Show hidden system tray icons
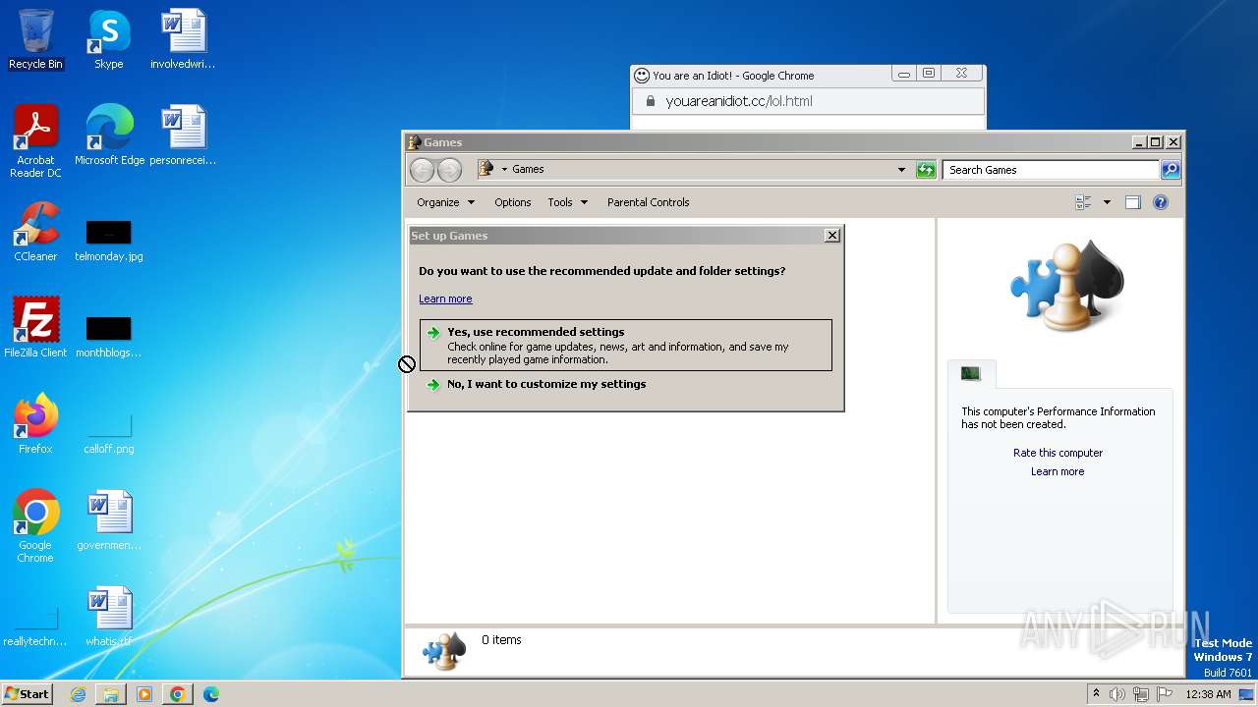 pos(1096,694)
